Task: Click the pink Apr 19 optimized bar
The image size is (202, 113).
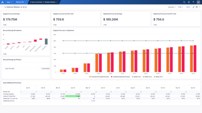Action: click(x=100, y=63)
